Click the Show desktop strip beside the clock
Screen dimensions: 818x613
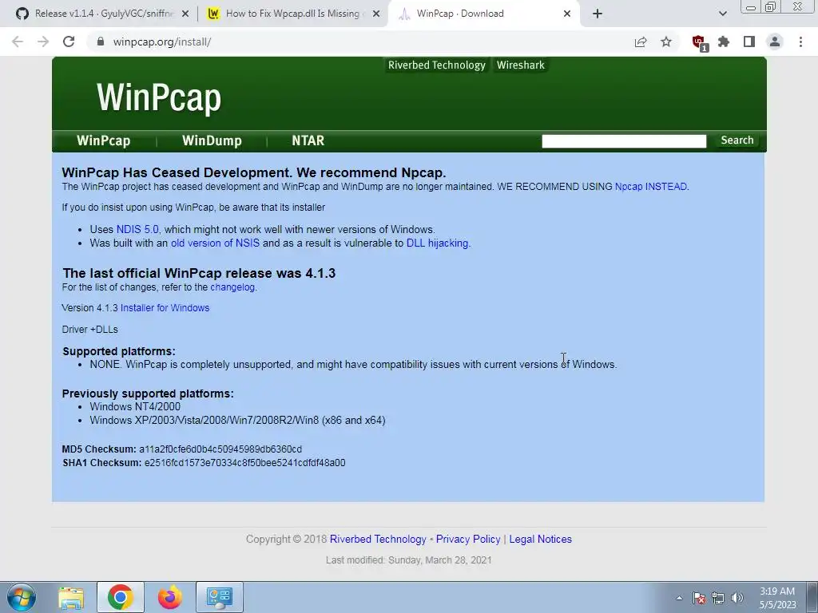tap(812, 597)
